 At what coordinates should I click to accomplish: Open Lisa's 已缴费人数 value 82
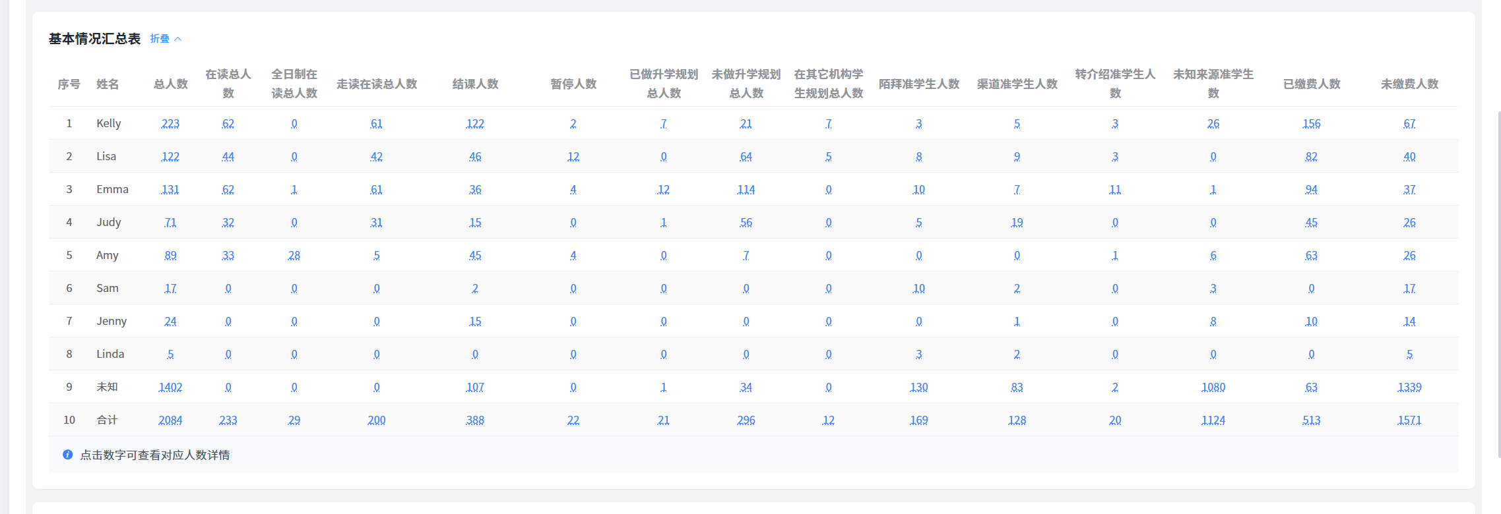(x=1311, y=156)
